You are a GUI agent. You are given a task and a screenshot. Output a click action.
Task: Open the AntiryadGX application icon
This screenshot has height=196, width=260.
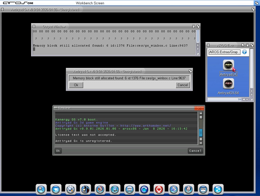pos(228,65)
